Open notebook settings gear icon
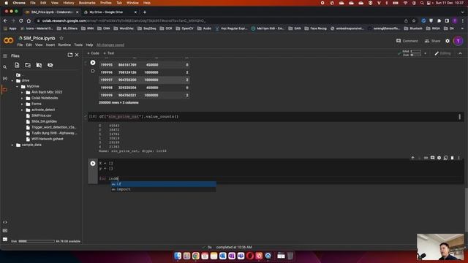Image resolution: width=468 pixels, height=263 pixels. tap(447, 41)
